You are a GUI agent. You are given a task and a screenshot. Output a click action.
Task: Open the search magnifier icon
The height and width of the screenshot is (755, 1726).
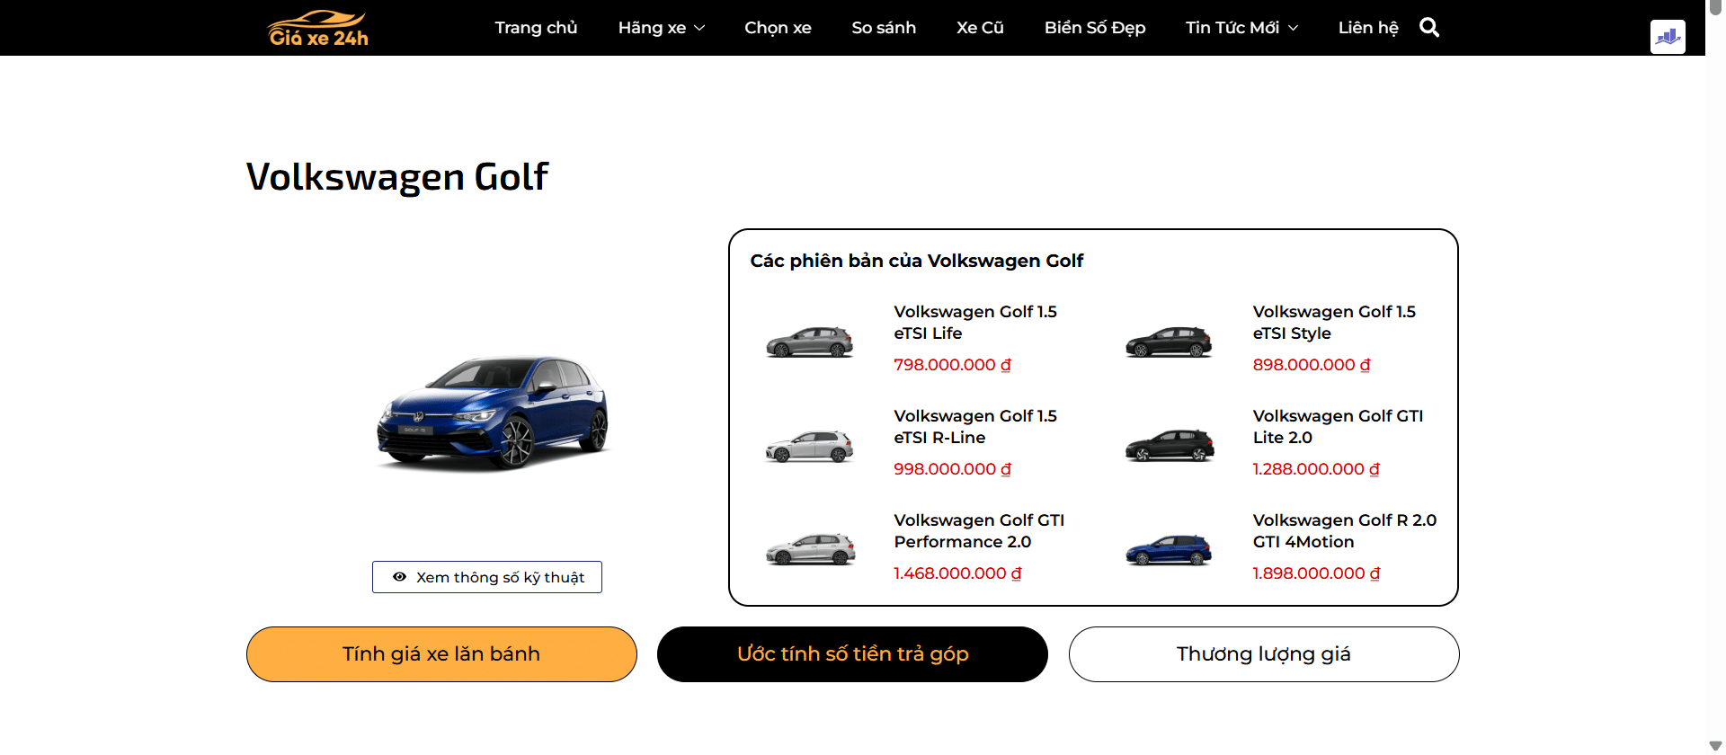point(1429,28)
